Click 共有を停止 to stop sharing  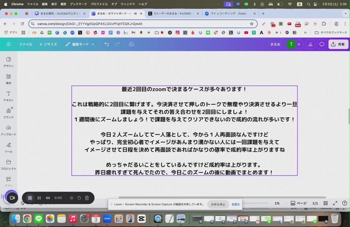point(218,204)
